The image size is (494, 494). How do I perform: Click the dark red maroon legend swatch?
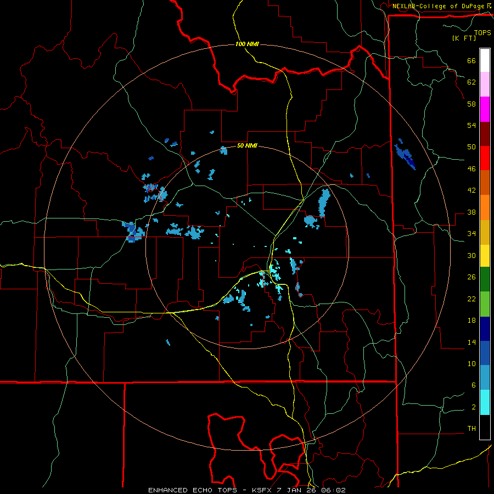click(x=485, y=133)
